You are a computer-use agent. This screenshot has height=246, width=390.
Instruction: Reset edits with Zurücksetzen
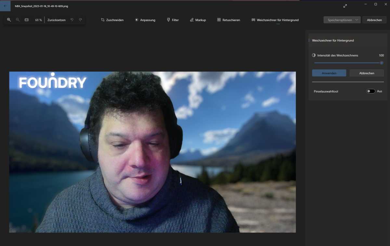[x=56, y=19]
